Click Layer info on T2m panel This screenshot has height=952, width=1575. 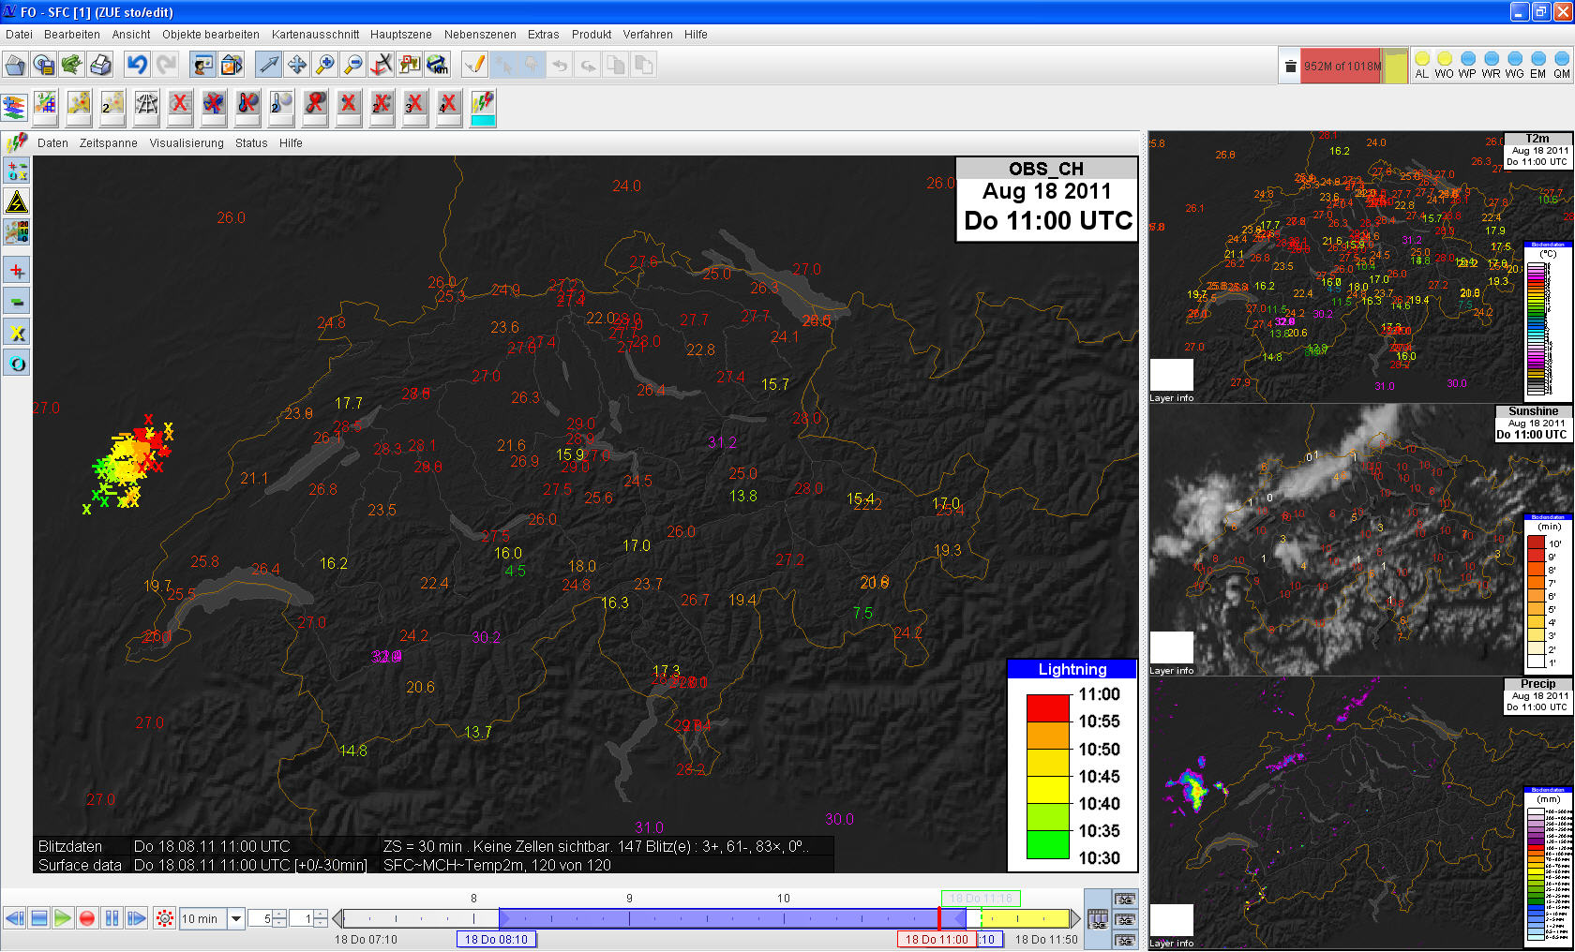click(1171, 398)
